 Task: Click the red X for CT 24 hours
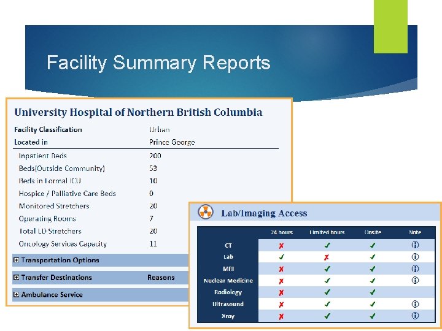[x=281, y=246]
